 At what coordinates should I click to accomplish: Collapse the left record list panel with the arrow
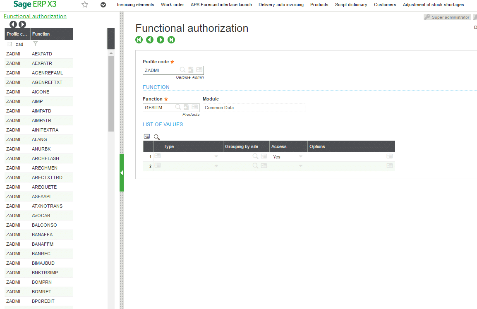click(121, 172)
